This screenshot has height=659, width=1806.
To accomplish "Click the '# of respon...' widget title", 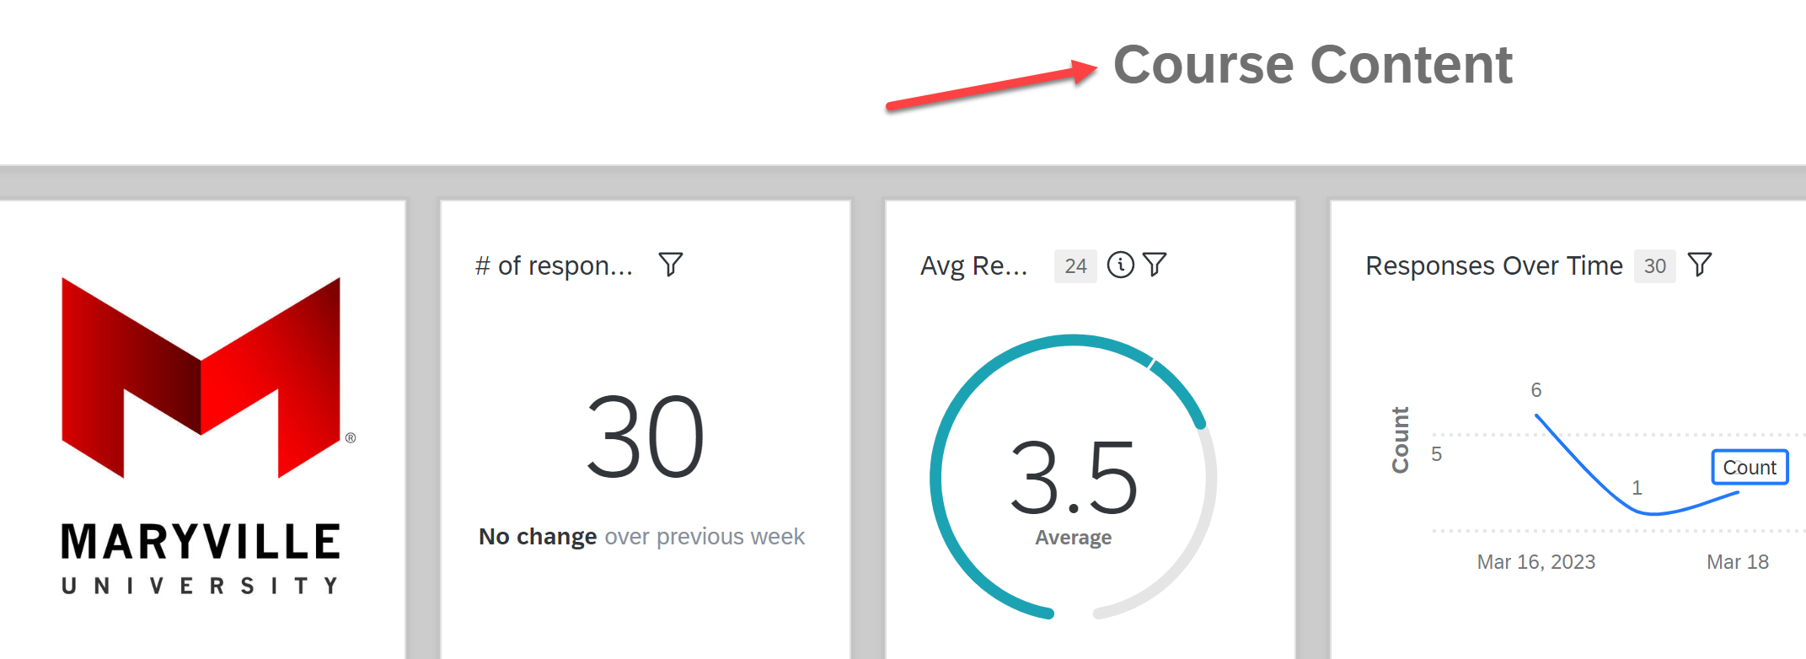I will point(554,265).
